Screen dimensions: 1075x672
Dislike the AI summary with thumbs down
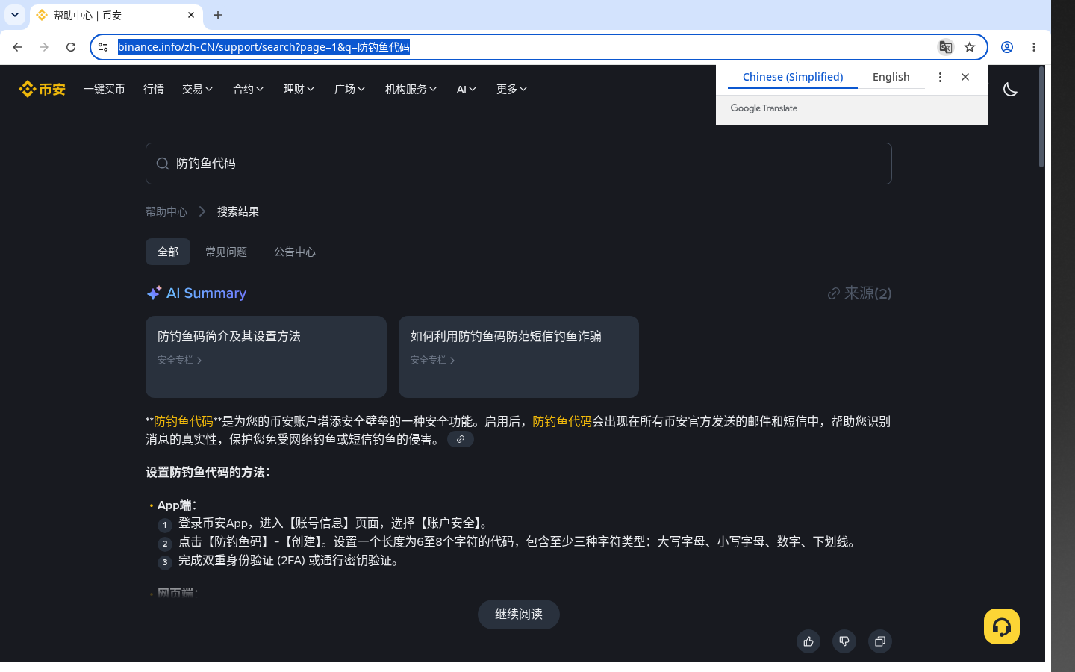click(x=844, y=641)
